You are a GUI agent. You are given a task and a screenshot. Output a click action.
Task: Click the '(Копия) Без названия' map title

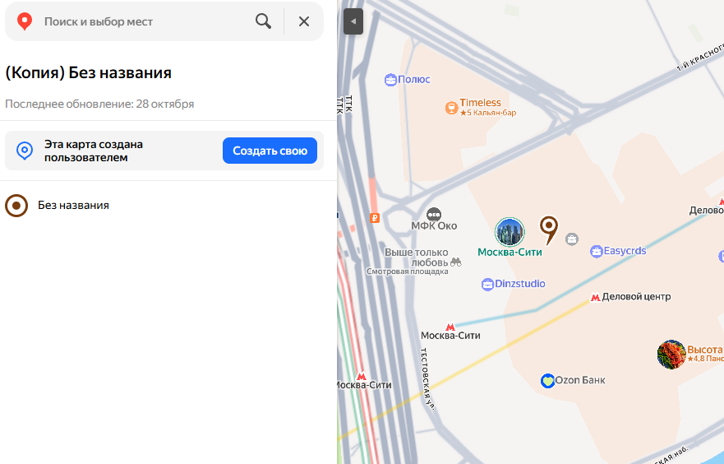click(88, 73)
